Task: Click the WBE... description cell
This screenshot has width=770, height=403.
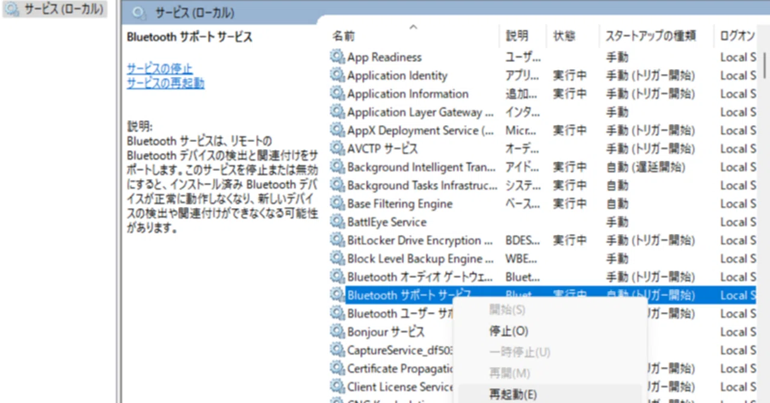Action: tap(522, 259)
